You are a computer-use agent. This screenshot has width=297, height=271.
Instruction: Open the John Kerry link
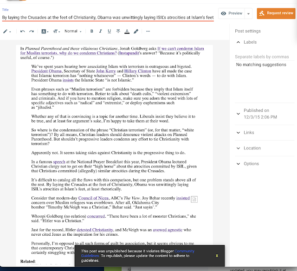pos(106,71)
